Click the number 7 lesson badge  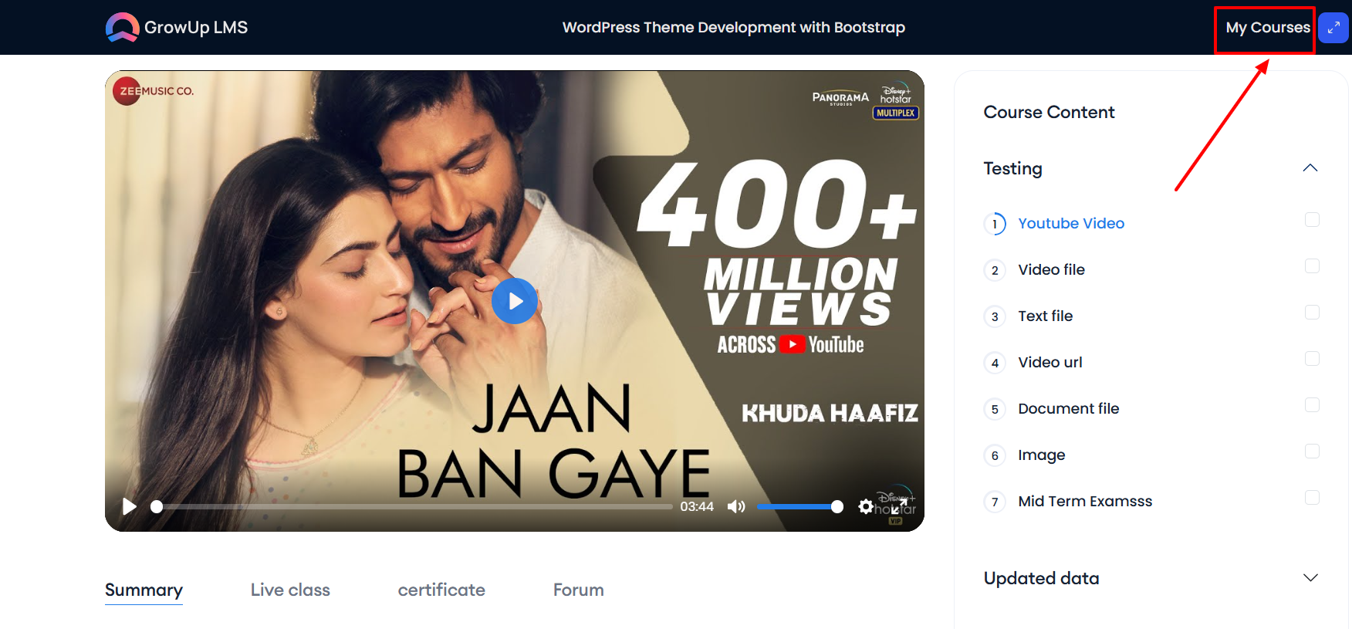(x=995, y=502)
